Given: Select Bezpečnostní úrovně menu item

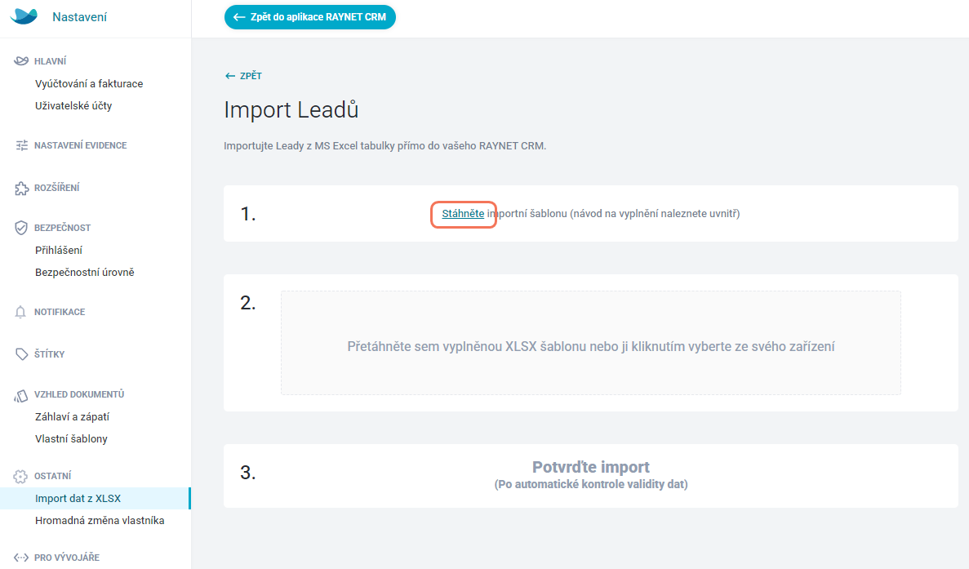Looking at the screenshot, I should pyautogui.click(x=85, y=272).
